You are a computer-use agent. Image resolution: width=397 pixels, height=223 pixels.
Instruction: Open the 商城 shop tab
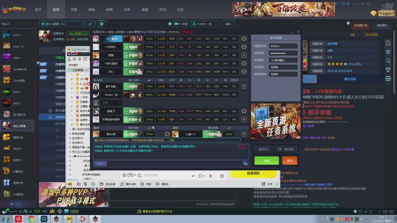point(91,9)
